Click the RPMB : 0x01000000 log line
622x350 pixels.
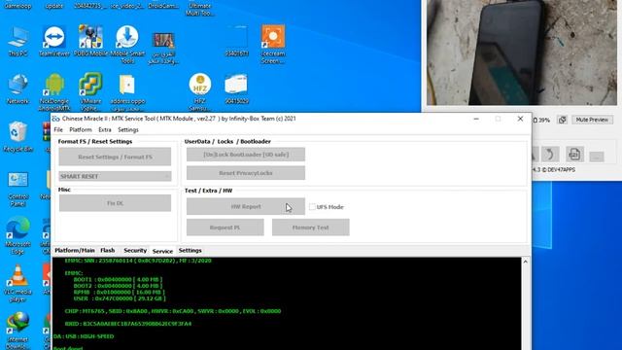(x=119, y=292)
